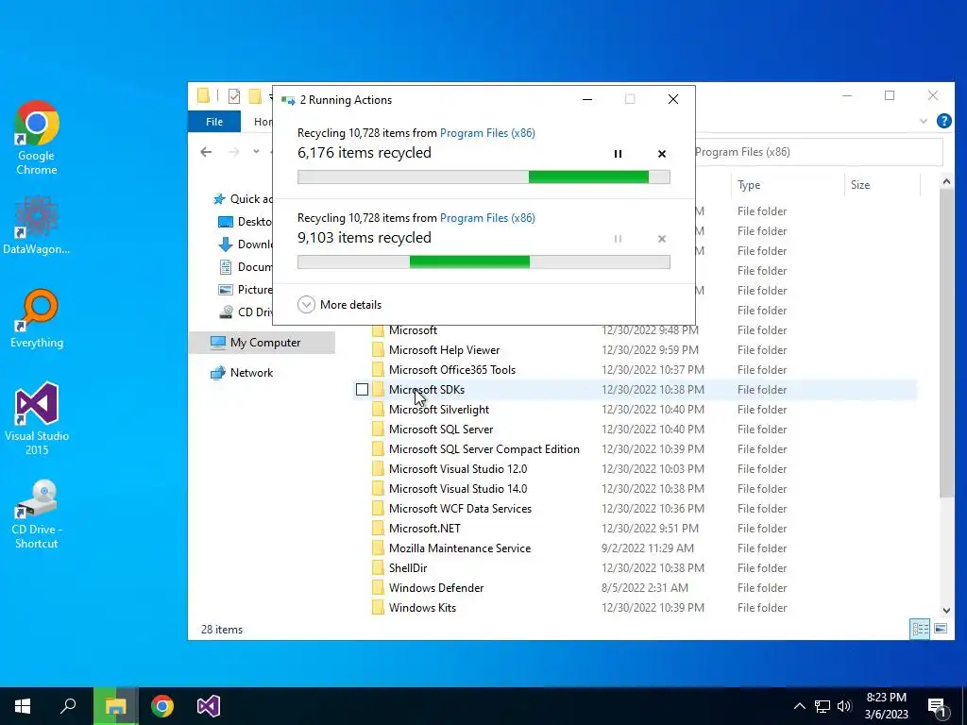Open the taskbar search icon
Viewport: 967px width, 725px height.
68,706
